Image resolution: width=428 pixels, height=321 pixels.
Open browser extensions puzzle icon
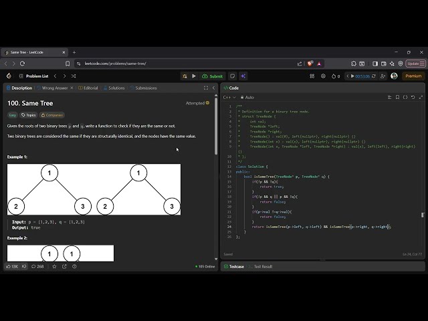coord(354,64)
